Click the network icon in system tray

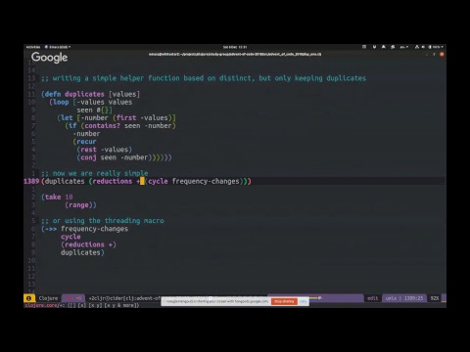tap(417, 47)
